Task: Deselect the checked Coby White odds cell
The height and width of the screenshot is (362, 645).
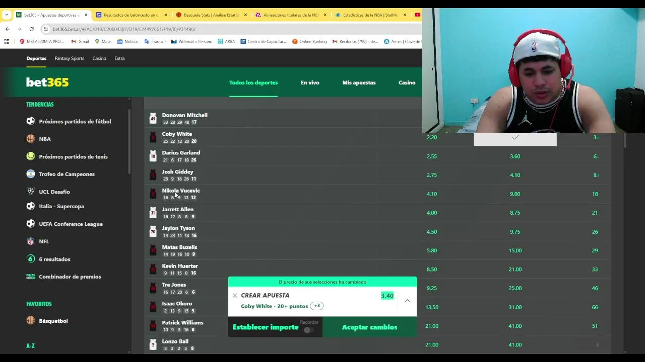Action: 515,139
